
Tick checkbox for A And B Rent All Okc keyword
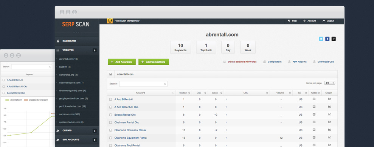(110, 107)
